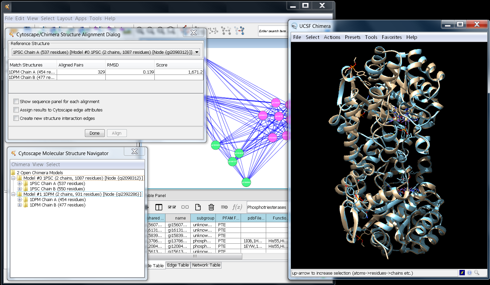Click the magnifying glass icon in Chimera status bar
This screenshot has width=490, height=285.
point(477,273)
